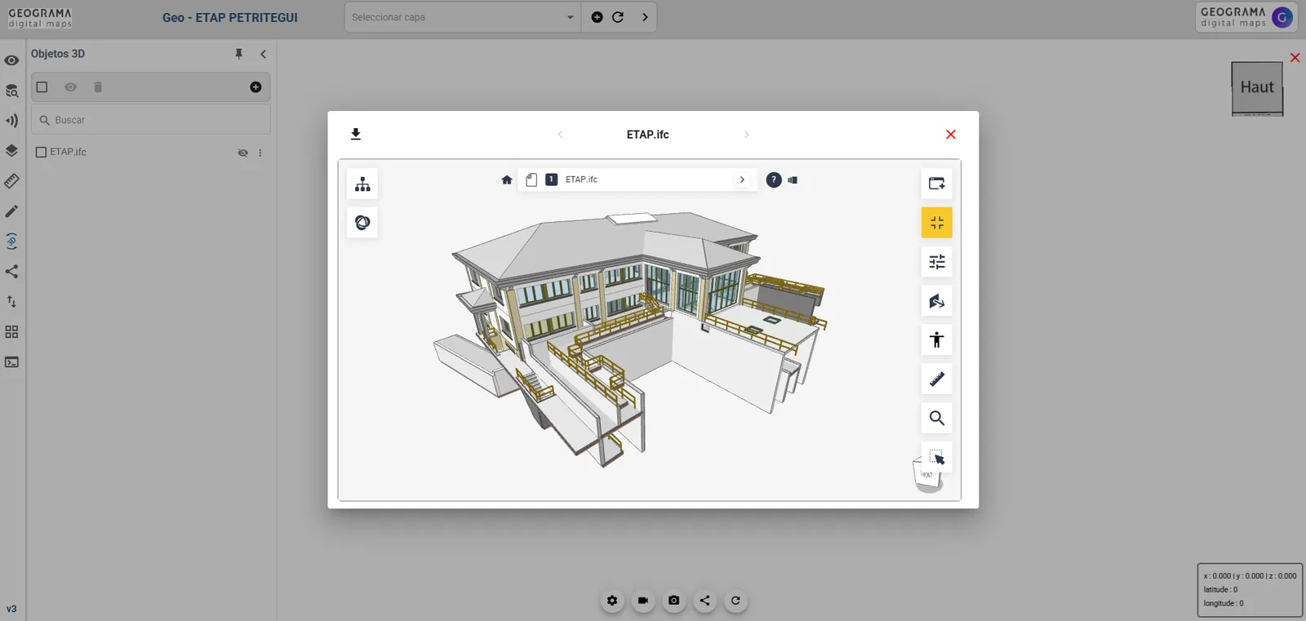Expand the top bar right chevron
The image size is (1306, 621).
[645, 17]
